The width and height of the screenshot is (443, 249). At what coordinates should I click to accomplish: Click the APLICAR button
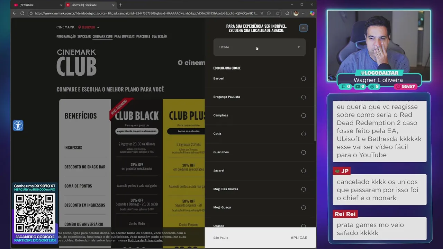pyautogui.click(x=299, y=238)
